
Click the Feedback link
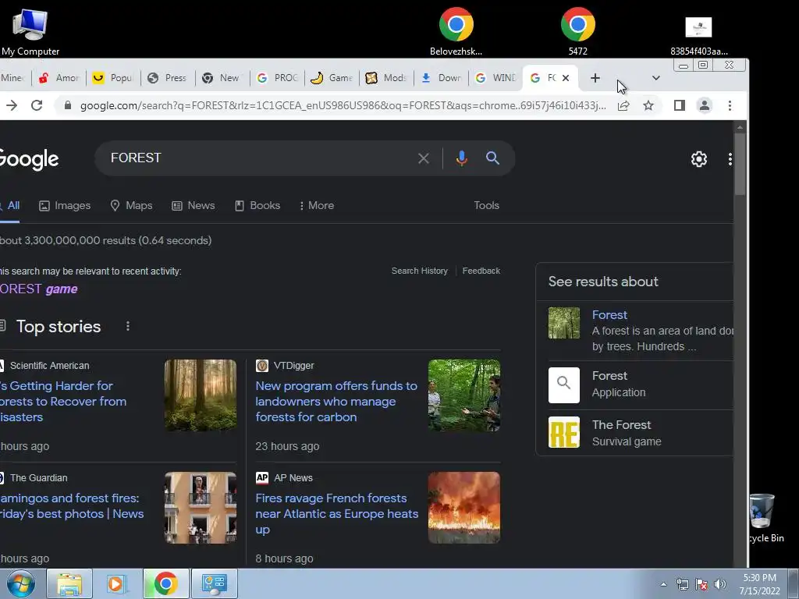pyautogui.click(x=481, y=271)
